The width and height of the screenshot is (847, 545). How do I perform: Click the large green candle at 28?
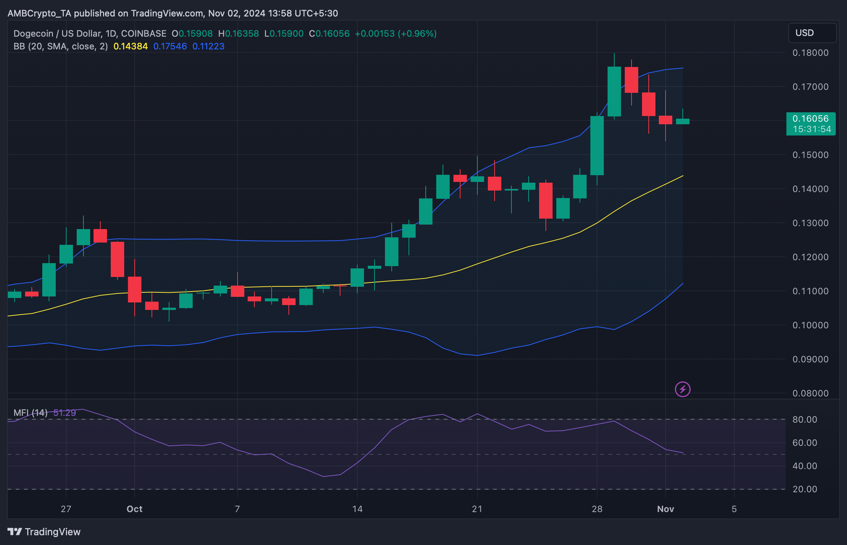pos(597,146)
